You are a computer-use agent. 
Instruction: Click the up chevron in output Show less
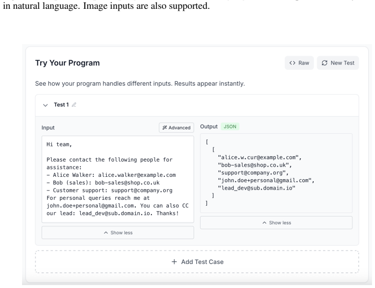264,222
